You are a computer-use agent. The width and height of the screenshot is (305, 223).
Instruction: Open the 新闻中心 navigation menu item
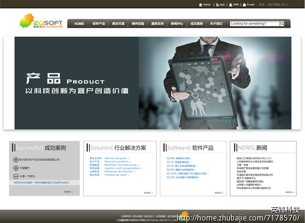coord(177,24)
